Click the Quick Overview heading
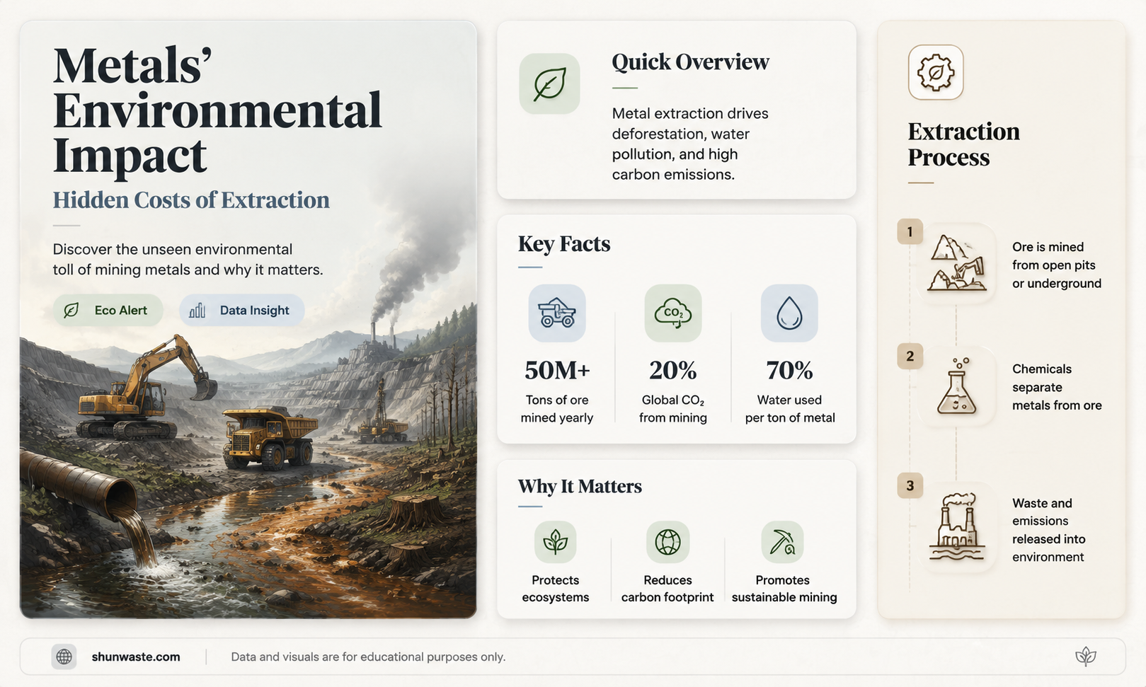Image resolution: width=1146 pixels, height=687 pixels. point(690,62)
